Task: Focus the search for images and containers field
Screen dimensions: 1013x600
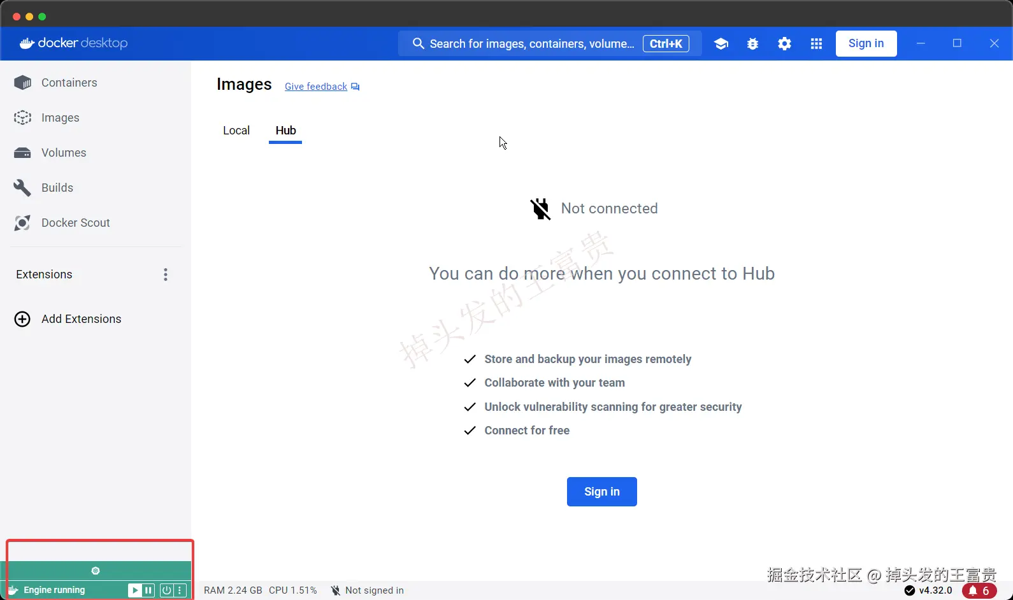Action: tap(550, 43)
